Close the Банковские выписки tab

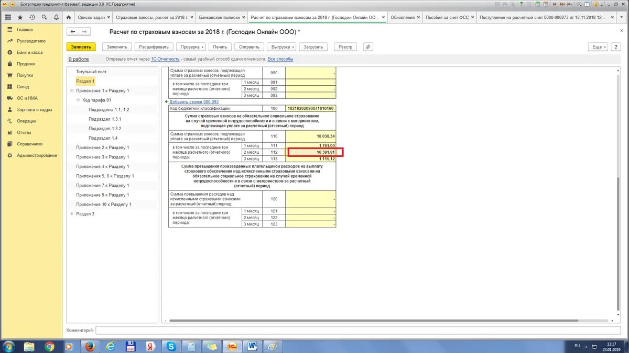tap(244, 17)
